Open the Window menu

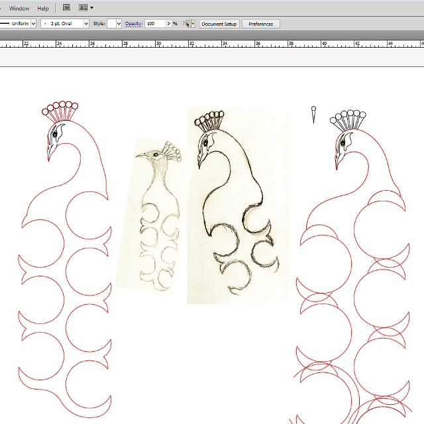19,9
